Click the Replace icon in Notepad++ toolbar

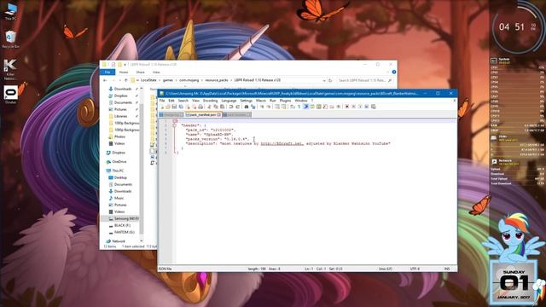click(x=253, y=107)
